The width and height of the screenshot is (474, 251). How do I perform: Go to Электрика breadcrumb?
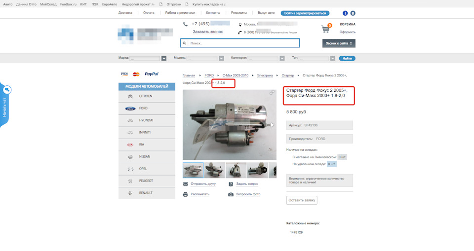coord(265,75)
